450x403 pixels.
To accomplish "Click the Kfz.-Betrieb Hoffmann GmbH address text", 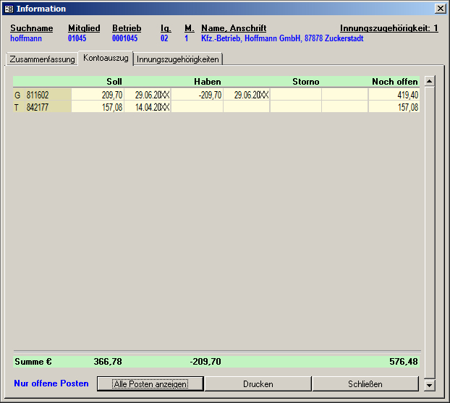I will [282, 38].
